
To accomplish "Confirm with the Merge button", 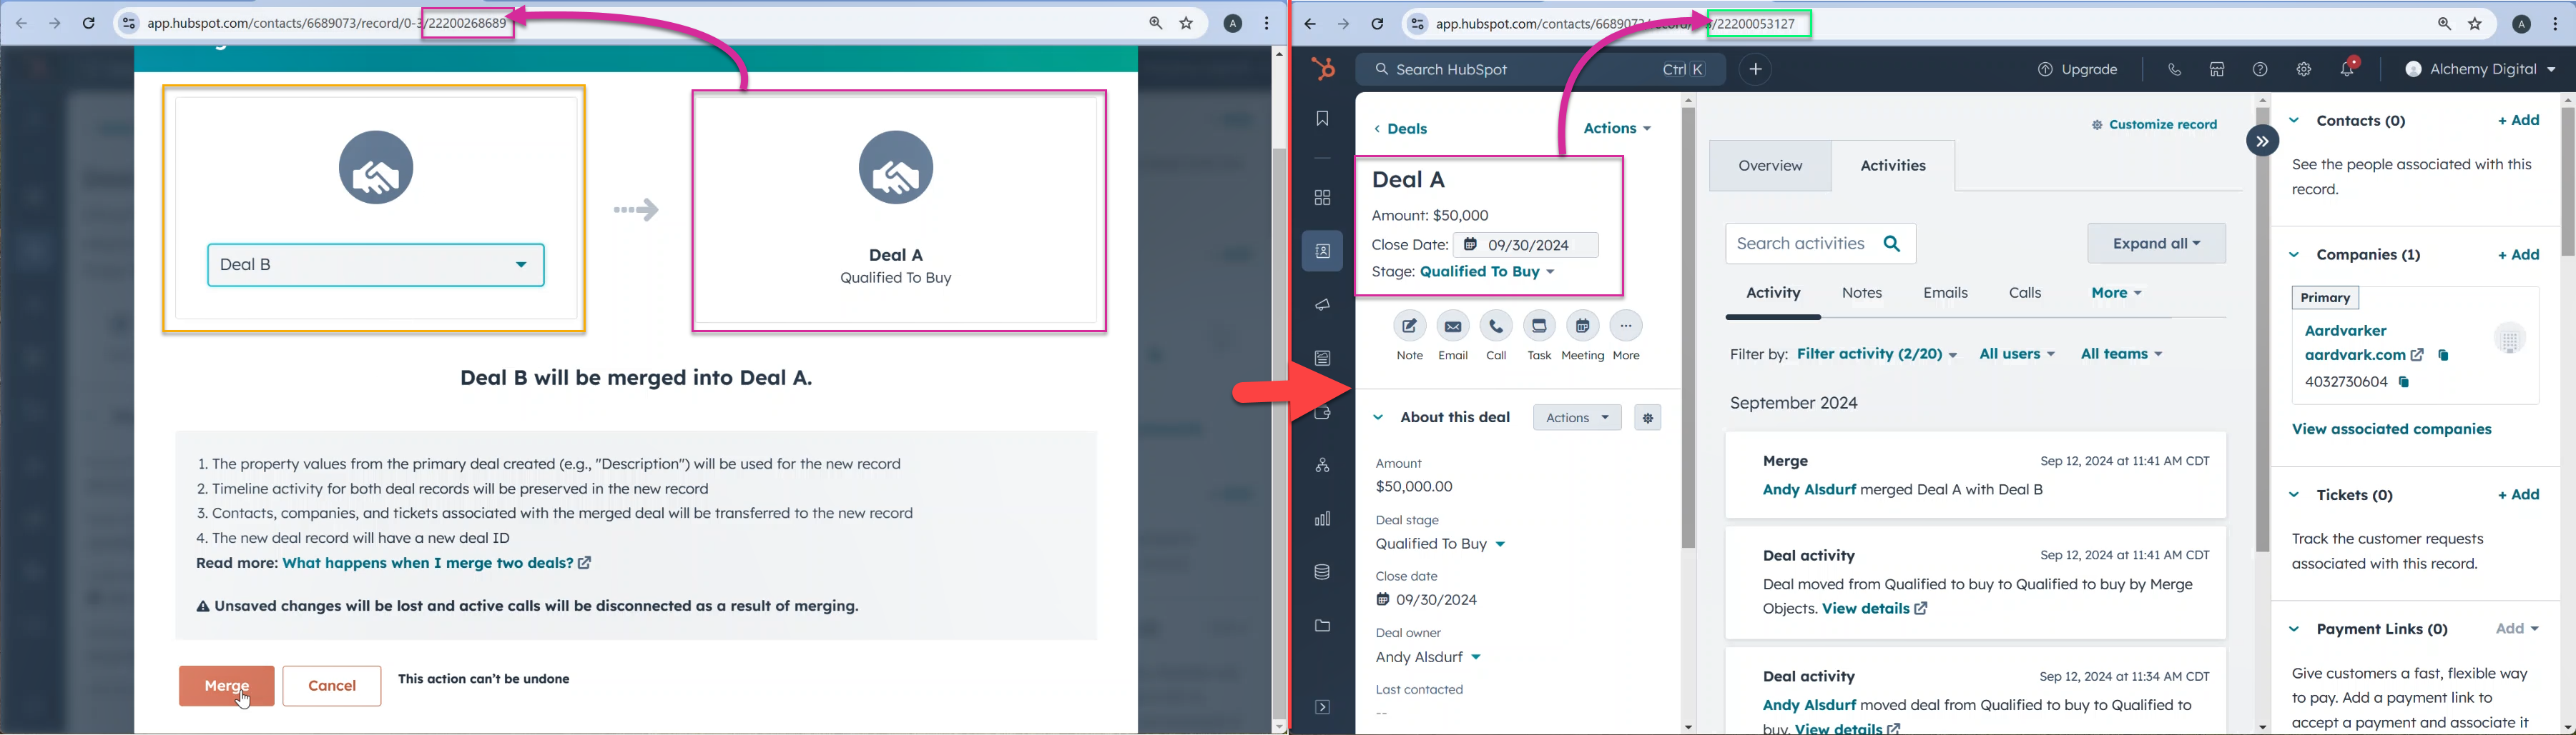I will coord(227,686).
